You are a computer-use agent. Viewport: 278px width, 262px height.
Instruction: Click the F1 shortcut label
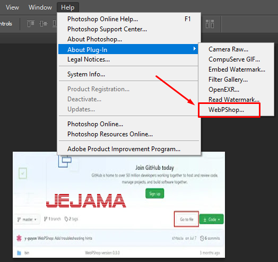[x=188, y=19]
